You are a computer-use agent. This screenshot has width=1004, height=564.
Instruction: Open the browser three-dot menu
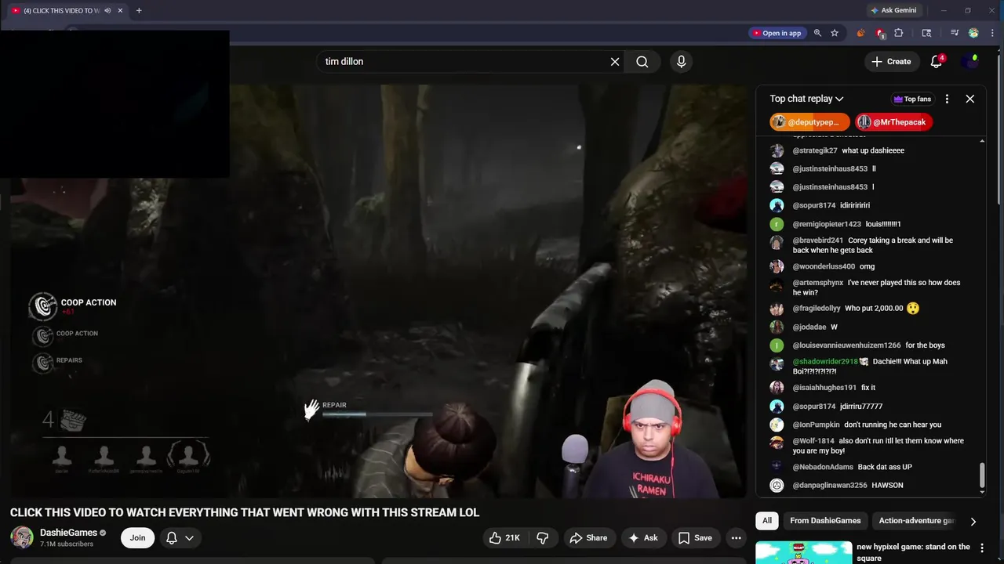pyautogui.click(x=991, y=33)
